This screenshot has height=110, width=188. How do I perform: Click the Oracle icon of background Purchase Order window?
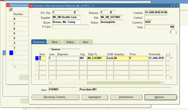[x=8, y=5]
